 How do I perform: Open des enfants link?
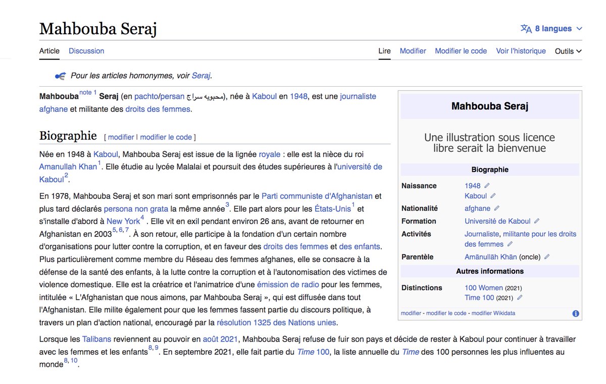[x=360, y=246]
